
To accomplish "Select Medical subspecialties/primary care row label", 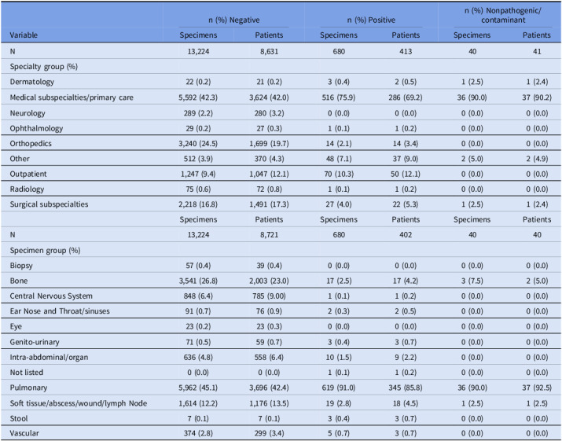I will click(x=72, y=97).
